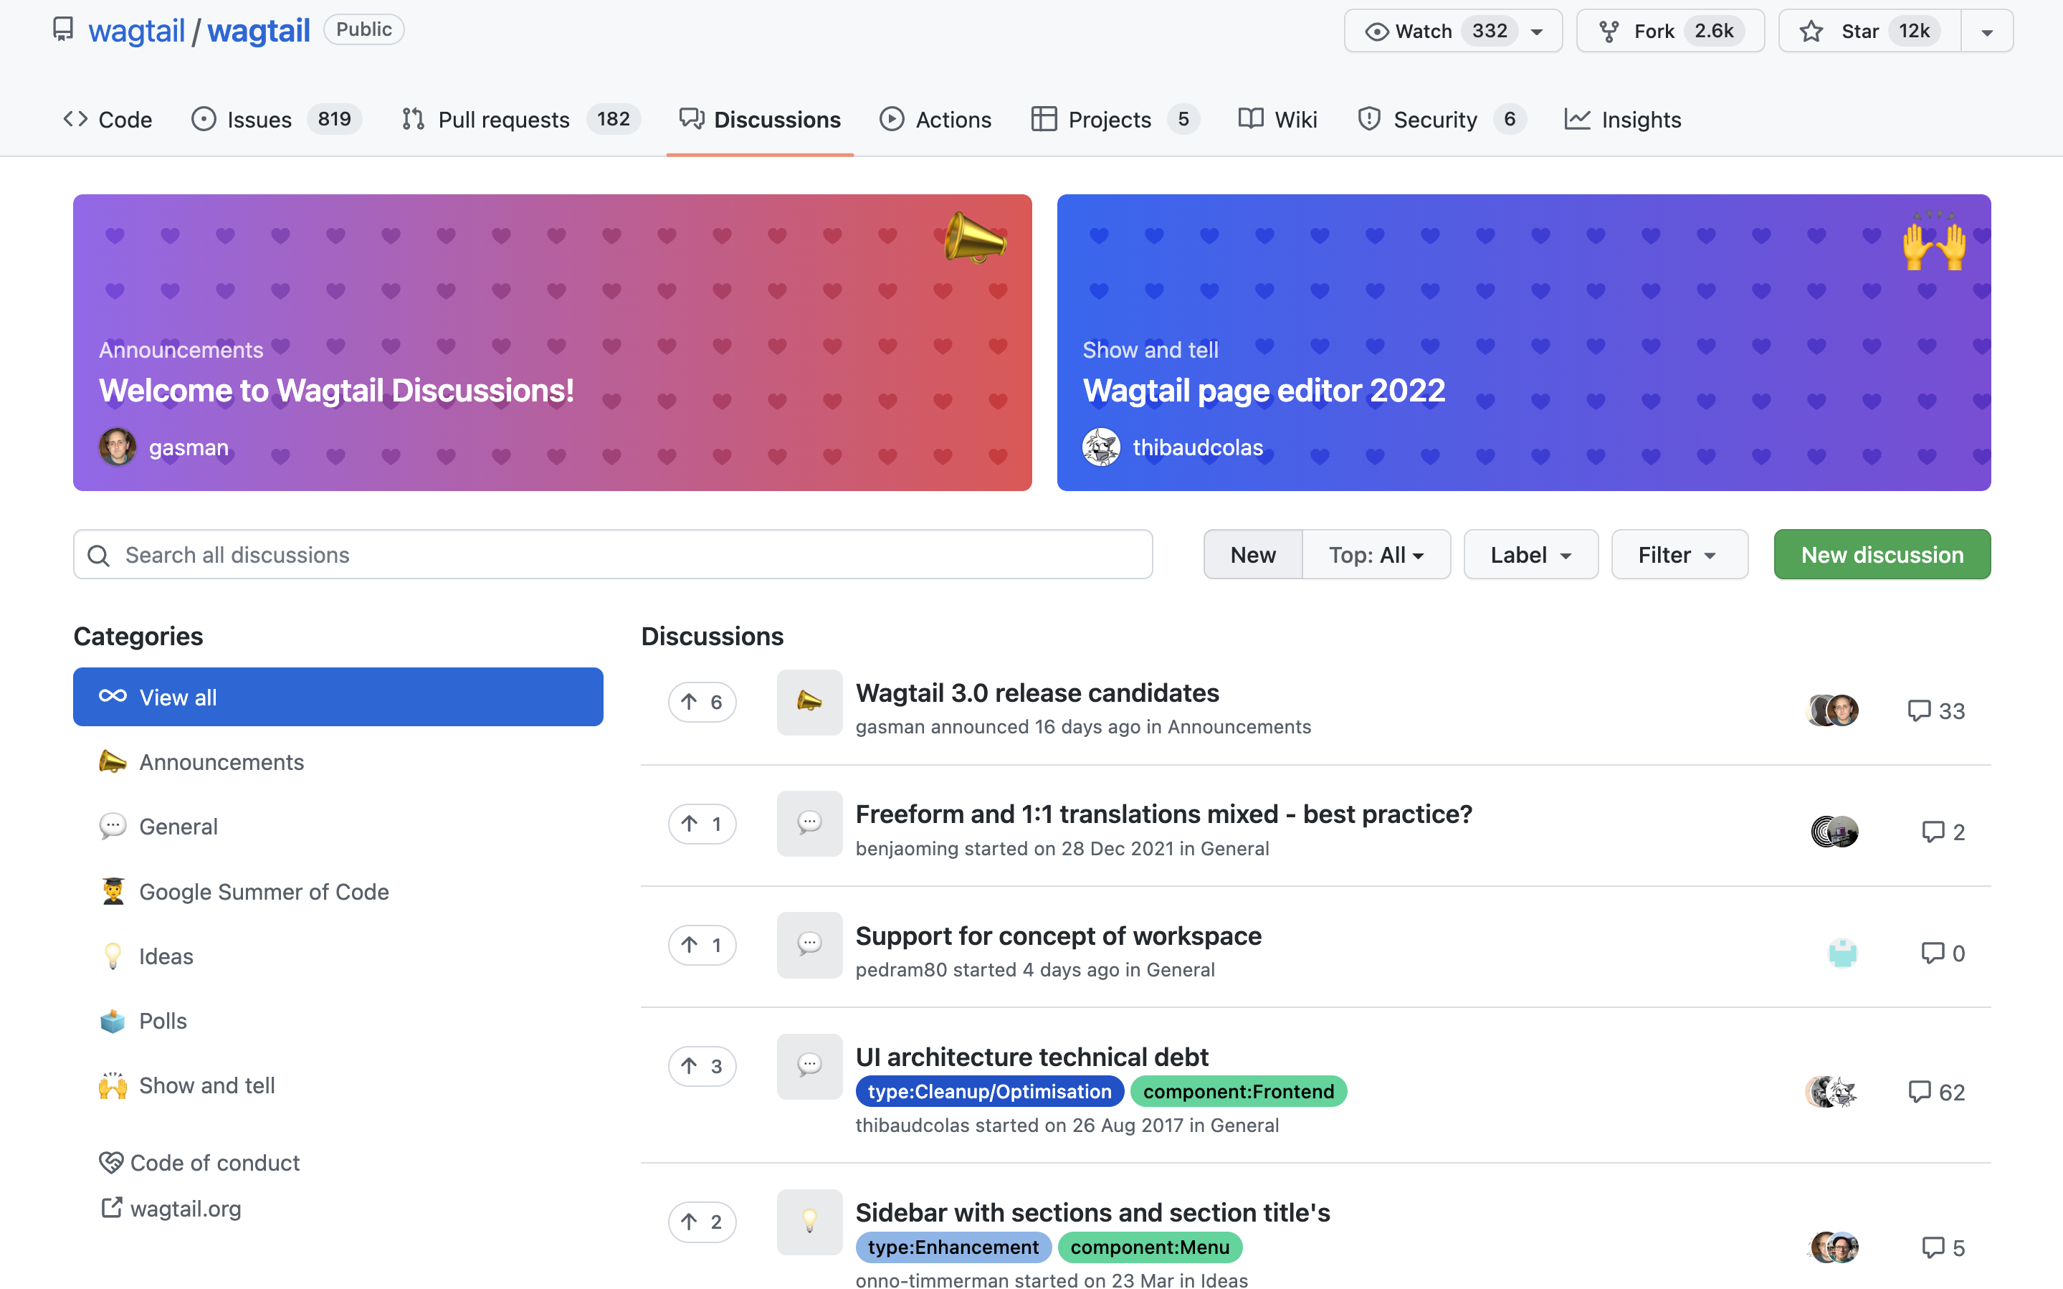2063x1289 pixels.
Task: Click the gasman avatar on Announcements banner
Action: (118, 447)
